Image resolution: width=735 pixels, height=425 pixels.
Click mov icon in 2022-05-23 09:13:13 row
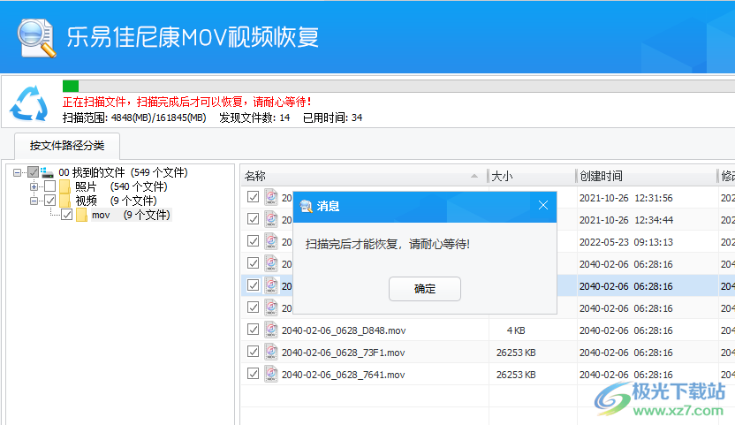tap(271, 241)
